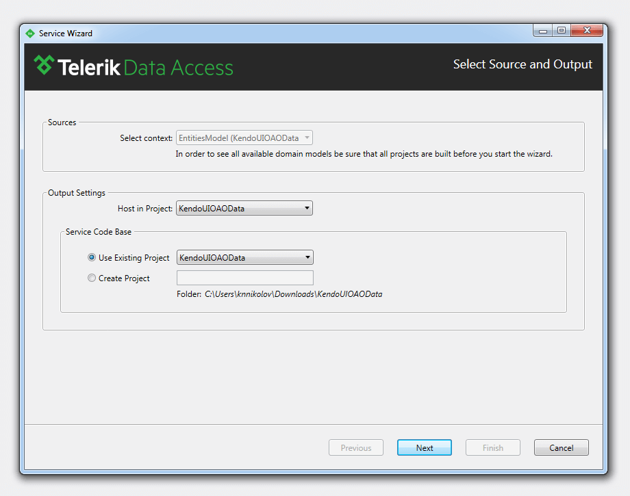Image resolution: width=630 pixels, height=496 pixels.
Task: Click the Service Wizard title bar icon
Action: click(30, 34)
